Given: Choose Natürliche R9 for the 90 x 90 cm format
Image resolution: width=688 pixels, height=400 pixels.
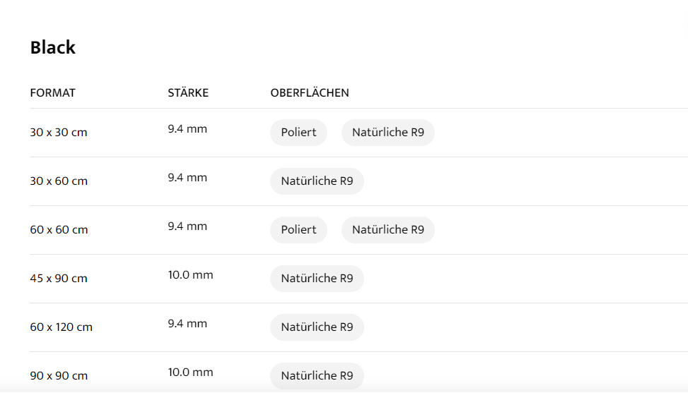Looking at the screenshot, I should pyautogui.click(x=317, y=376).
